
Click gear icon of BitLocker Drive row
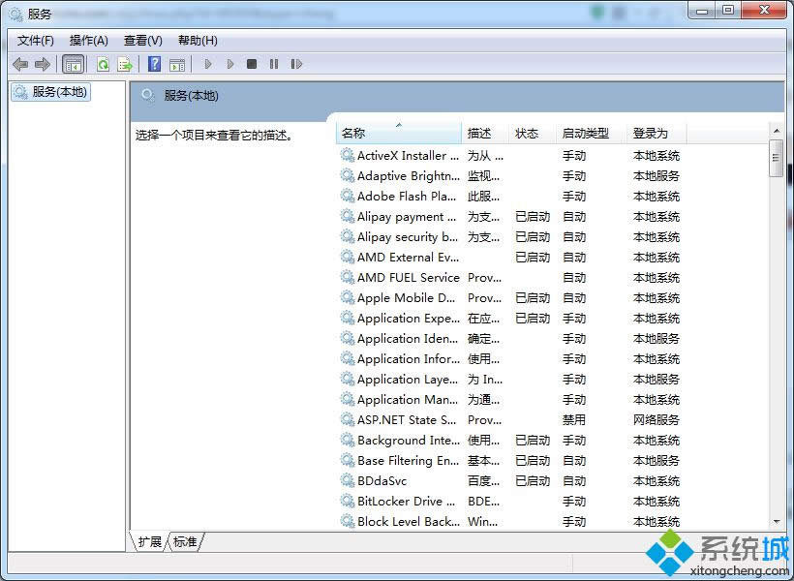pyautogui.click(x=348, y=501)
